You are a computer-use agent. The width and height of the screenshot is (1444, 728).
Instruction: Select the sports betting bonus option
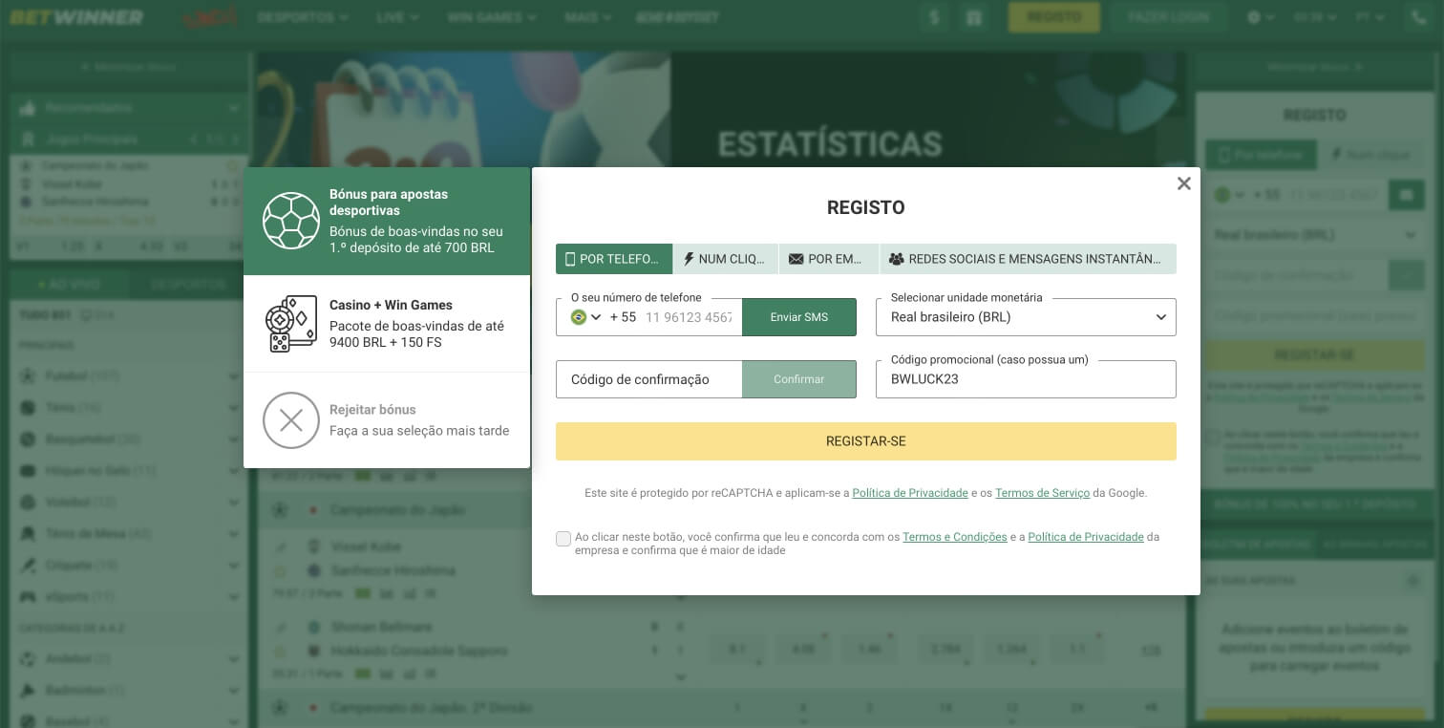[x=387, y=222]
